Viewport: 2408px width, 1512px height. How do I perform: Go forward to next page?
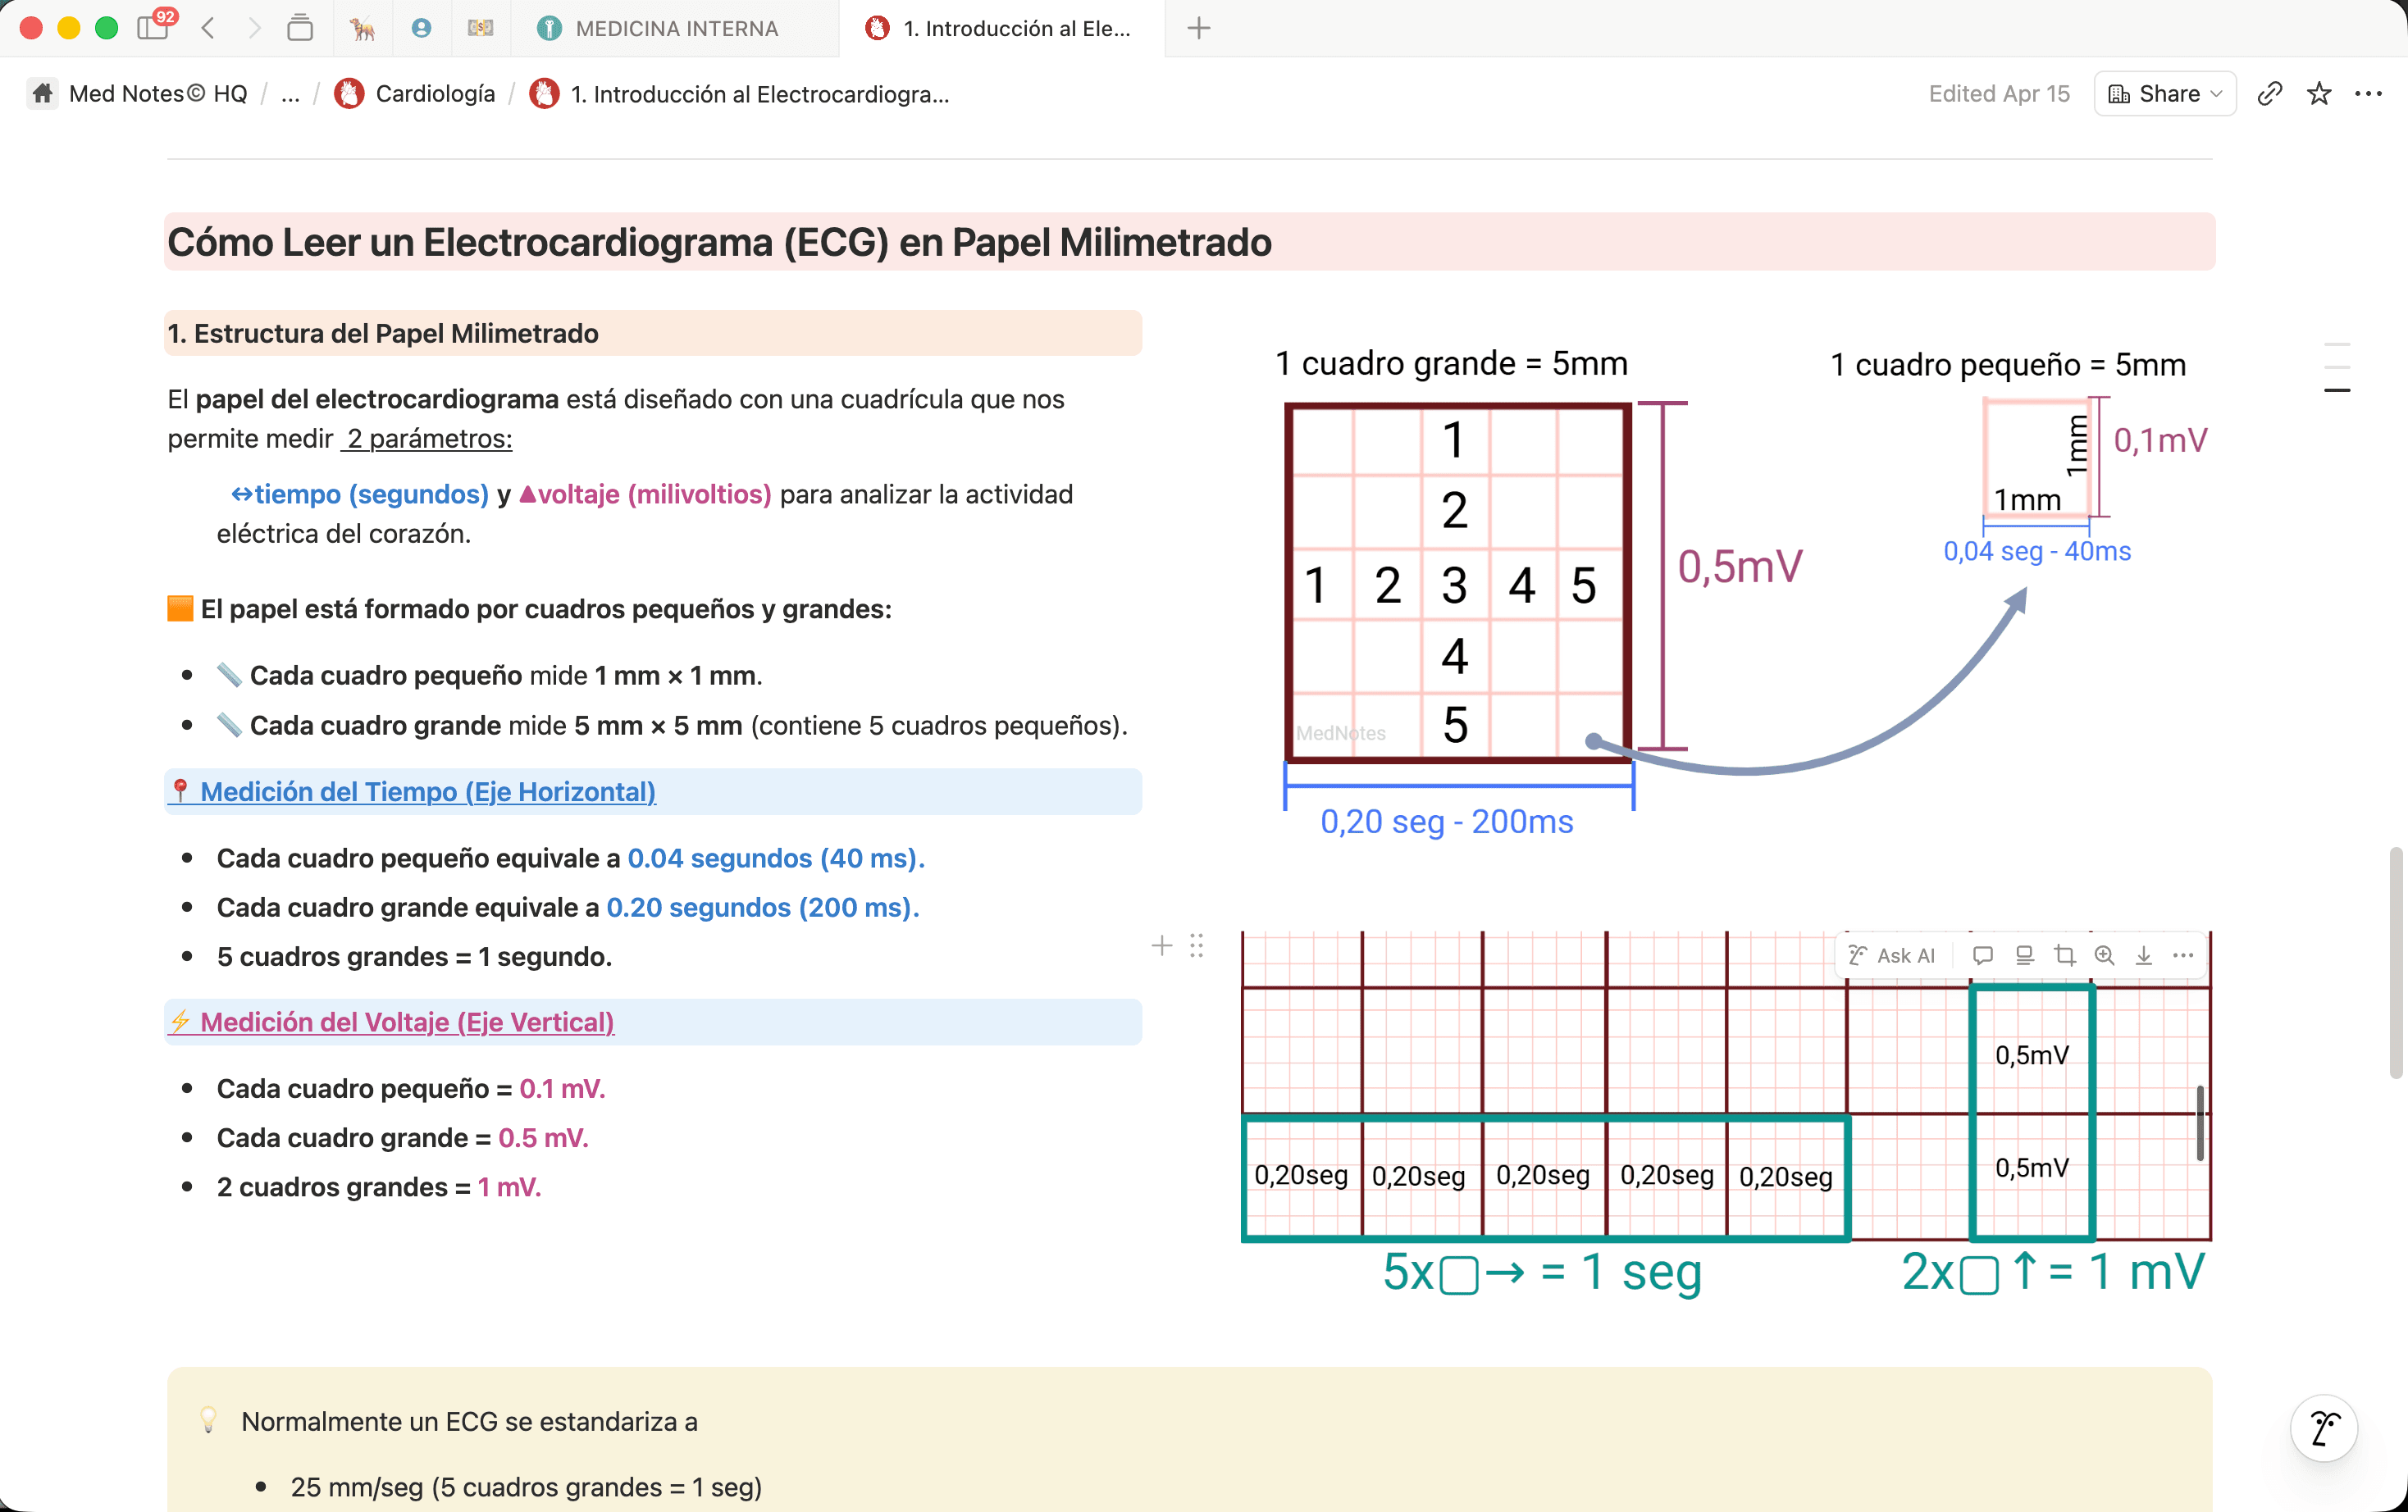pos(254,28)
